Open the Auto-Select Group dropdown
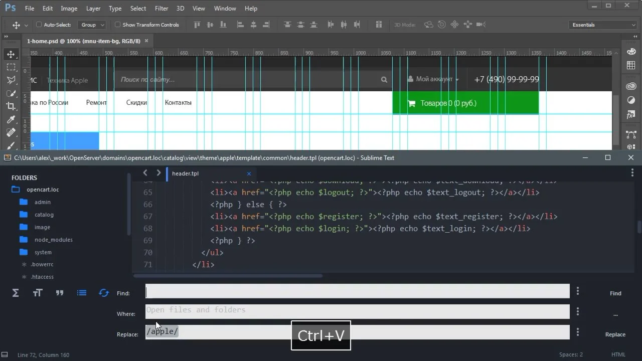The image size is (642, 361). pos(93,25)
